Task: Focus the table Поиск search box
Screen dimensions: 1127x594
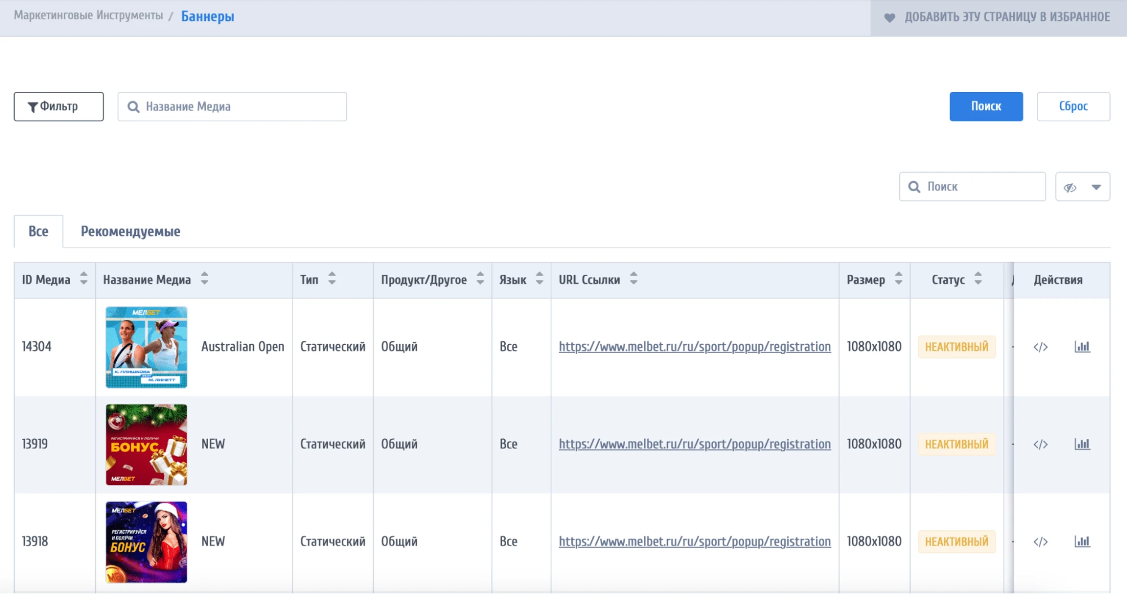Action: tap(973, 187)
